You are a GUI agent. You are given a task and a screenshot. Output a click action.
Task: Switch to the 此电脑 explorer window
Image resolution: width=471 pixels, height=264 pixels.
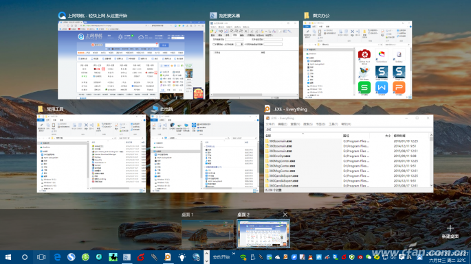[x=205, y=154]
